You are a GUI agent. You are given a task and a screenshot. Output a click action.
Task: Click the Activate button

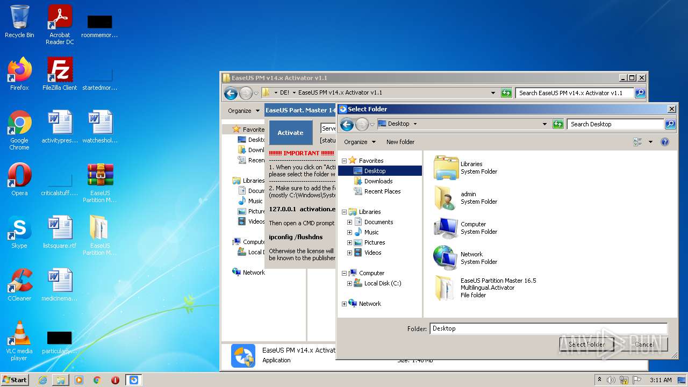[x=290, y=133]
